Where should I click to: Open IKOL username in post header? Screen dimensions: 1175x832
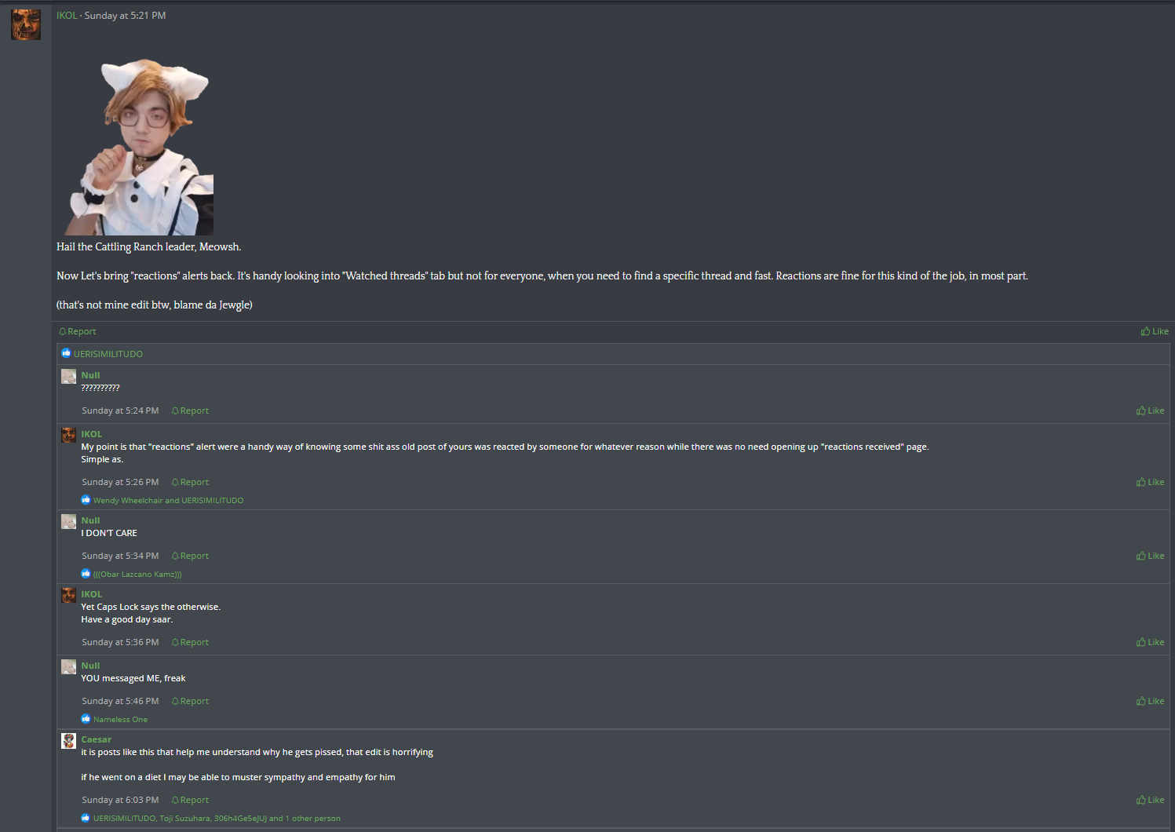point(67,16)
